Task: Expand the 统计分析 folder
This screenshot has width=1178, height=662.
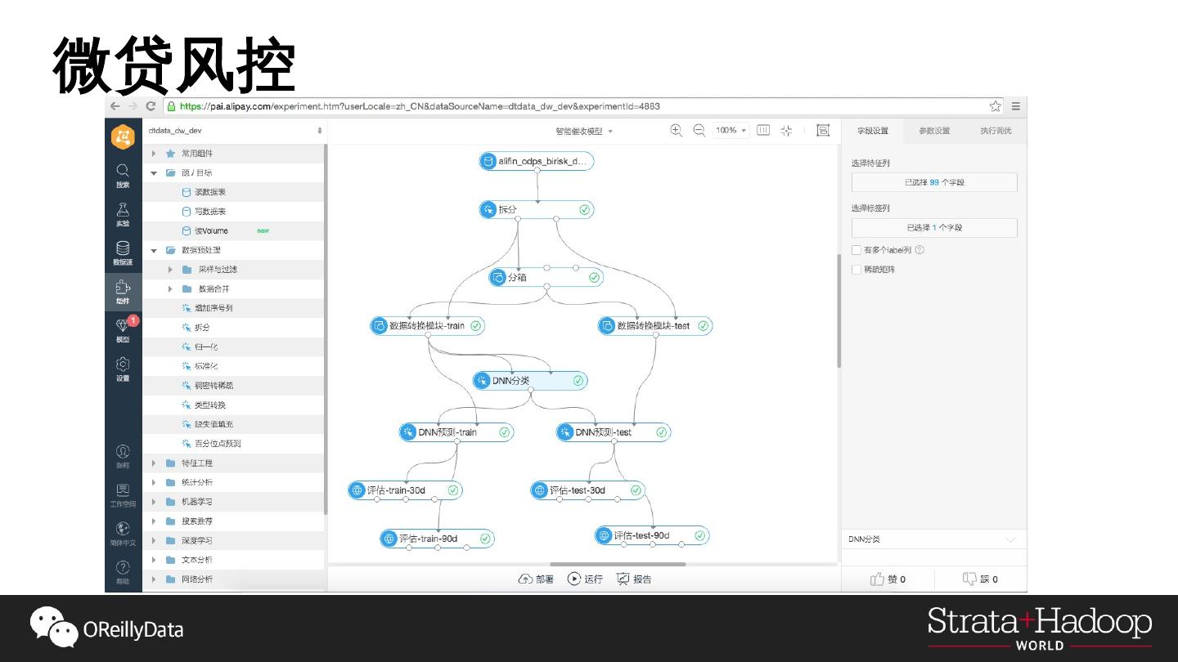Action: pyautogui.click(x=154, y=482)
